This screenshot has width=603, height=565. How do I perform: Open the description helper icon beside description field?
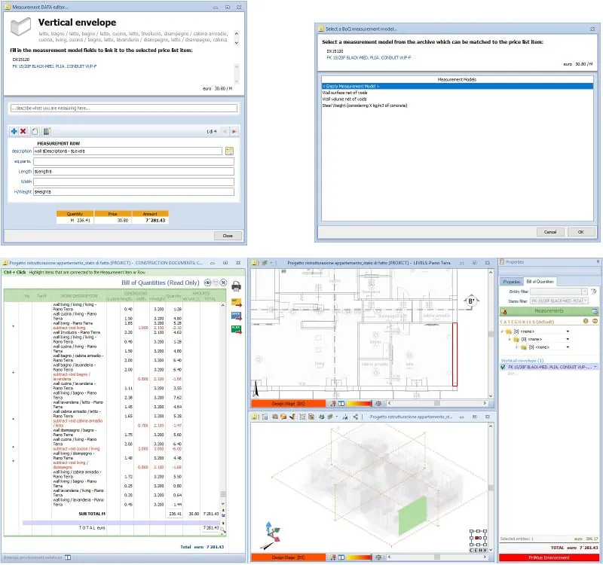[229, 151]
